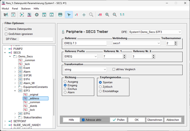Click the Übernehmen button
The image size is (190, 131).
pyautogui.click(x=155, y=120)
